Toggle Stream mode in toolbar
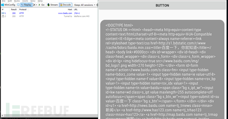 tap(53, 5)
